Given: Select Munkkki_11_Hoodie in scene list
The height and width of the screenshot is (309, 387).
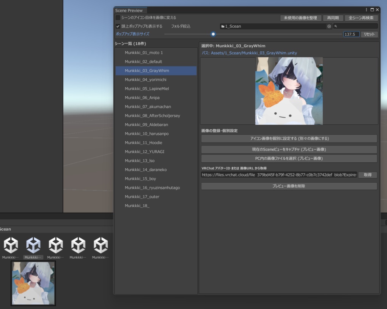Looking at the screenshot, I should (x=156, y=143).
